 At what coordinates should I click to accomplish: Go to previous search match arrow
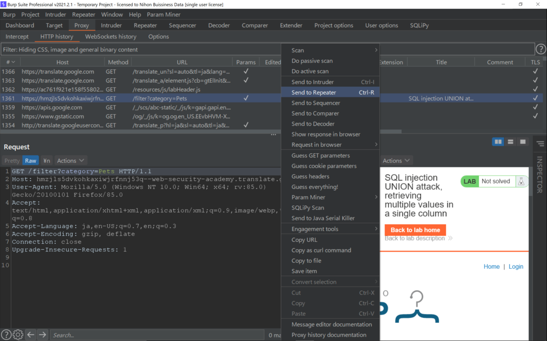31,335
